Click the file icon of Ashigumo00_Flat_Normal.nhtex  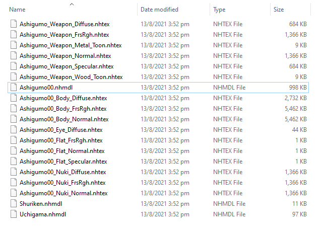click(14, 151)
